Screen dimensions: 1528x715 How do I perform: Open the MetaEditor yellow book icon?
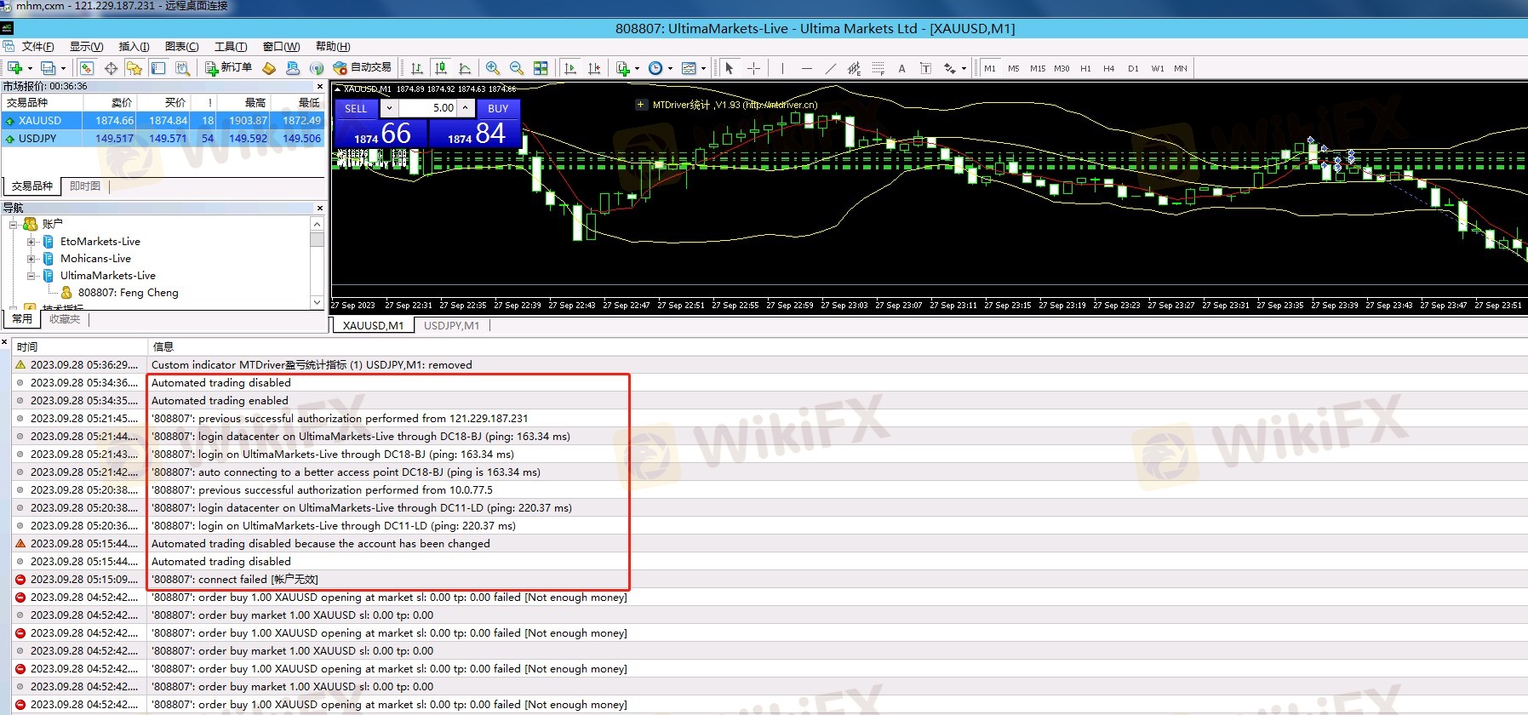point(269,68)
